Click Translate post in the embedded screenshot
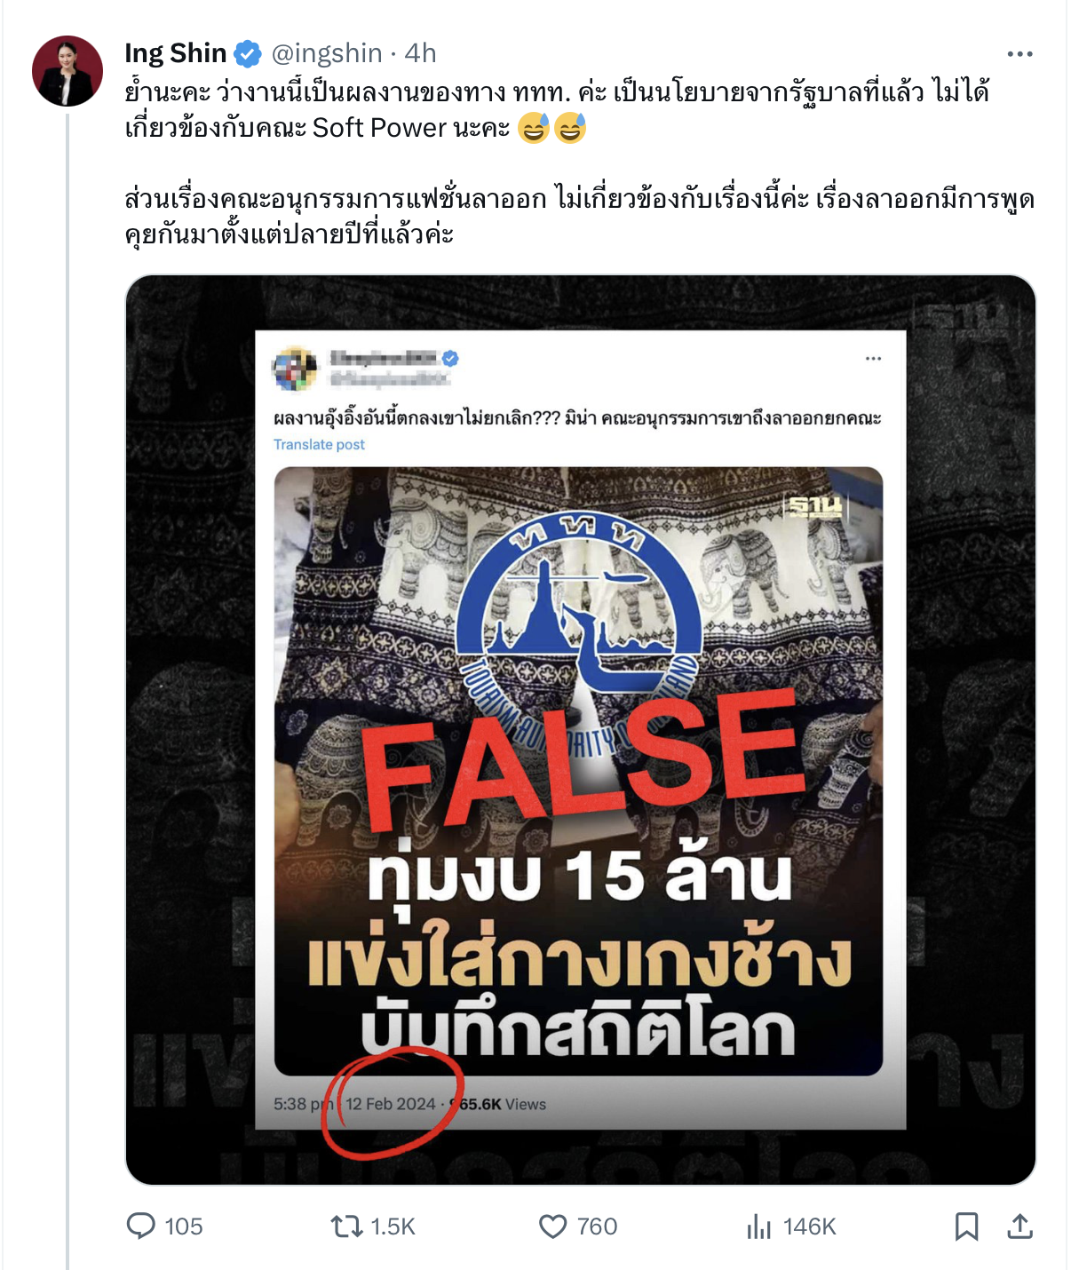1071x1270 pixels. (319, 444)
